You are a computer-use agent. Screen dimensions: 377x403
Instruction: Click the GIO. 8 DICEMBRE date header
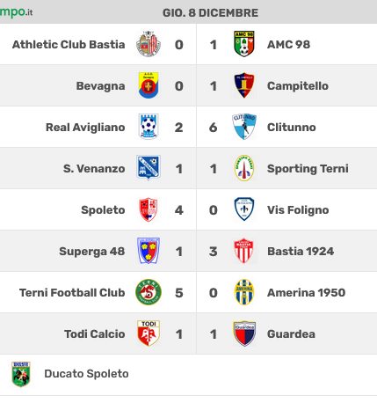210,13
